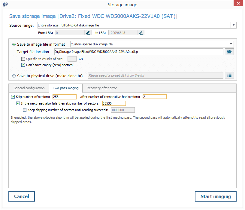Expand the image file format dropdown
245x210 pixels.
tap(231, 44)
